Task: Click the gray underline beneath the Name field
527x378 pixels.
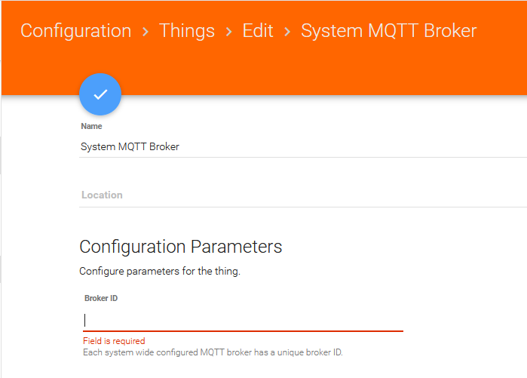Action: tap(302, 158)
